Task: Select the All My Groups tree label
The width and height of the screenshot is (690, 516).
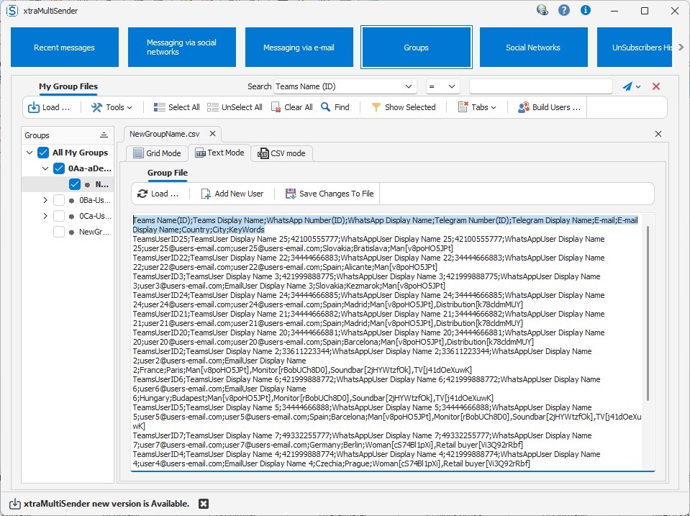Action: [x=80, y=153]
